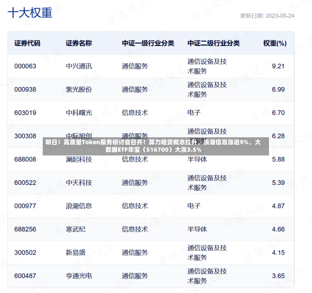This screenshot has height=293, width=312.
Task: Click the 权重(%) column header
Action: pos(275,43)
